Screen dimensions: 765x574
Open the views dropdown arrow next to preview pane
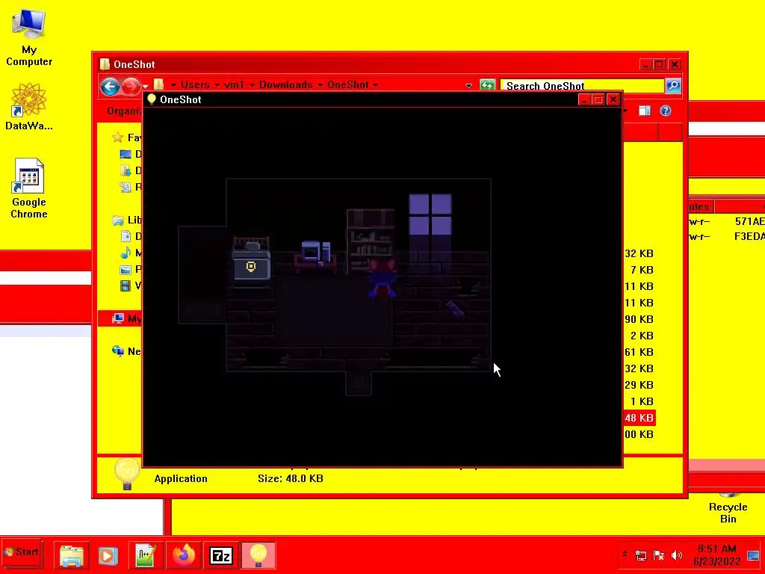[x=625, y=111]
